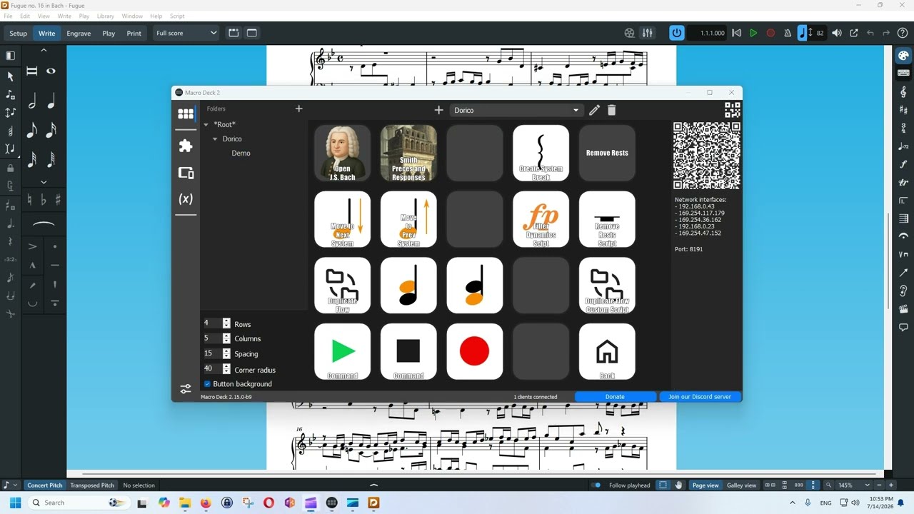The image size is (914, 514).
Task: Select the half note duration in Dorico
Action: [32, 102]
